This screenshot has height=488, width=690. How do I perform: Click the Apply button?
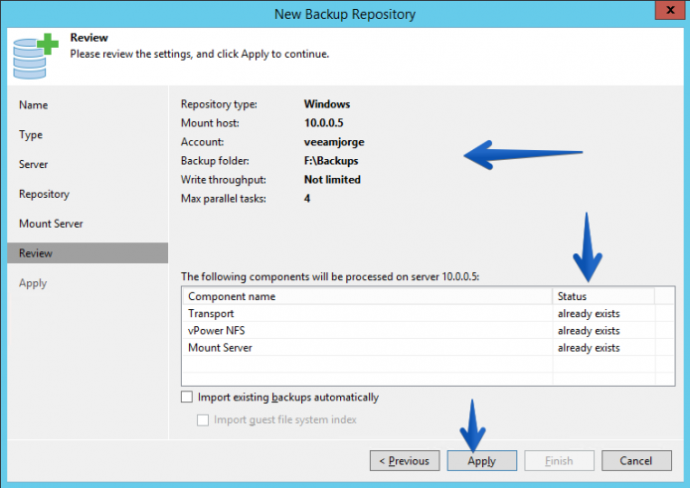click(482, 461)
